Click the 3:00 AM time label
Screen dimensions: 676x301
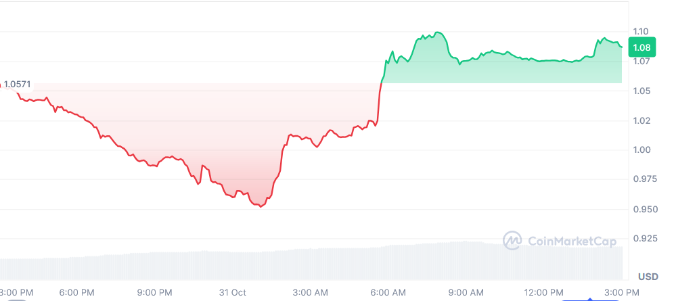[x=311, y=292]
